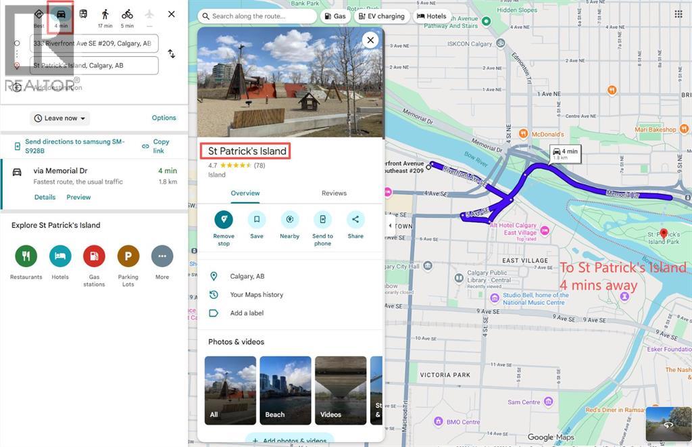692x447 pixels.
Task: Open route Options
Action: (x=164, y=118)
